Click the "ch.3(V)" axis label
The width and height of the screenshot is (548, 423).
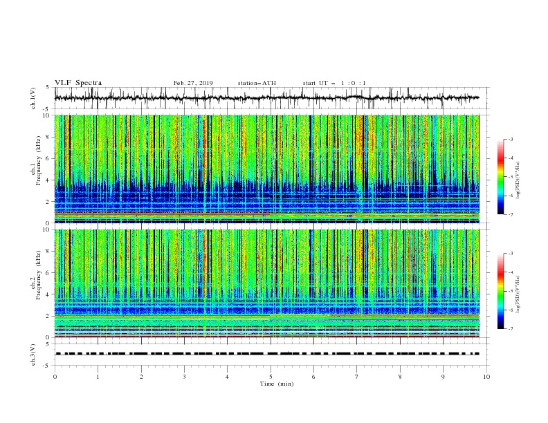click(x=33, y=355)
